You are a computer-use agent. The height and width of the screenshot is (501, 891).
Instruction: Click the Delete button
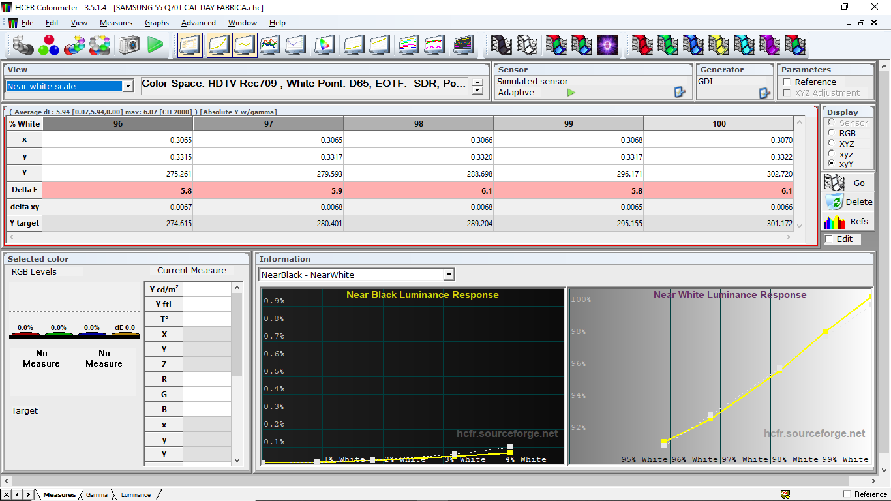pos(847,202)
